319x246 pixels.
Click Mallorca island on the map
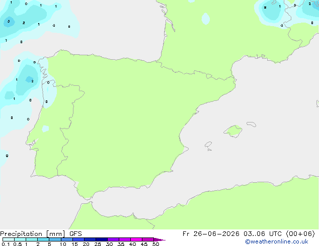tap(233, 131)
